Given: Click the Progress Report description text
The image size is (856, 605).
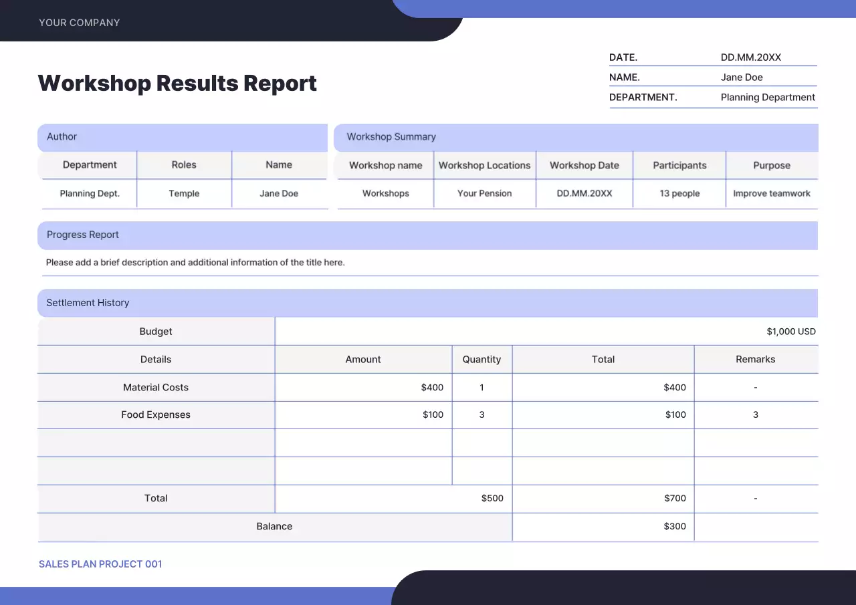Looking at the screenshot, I should point(195,263).
